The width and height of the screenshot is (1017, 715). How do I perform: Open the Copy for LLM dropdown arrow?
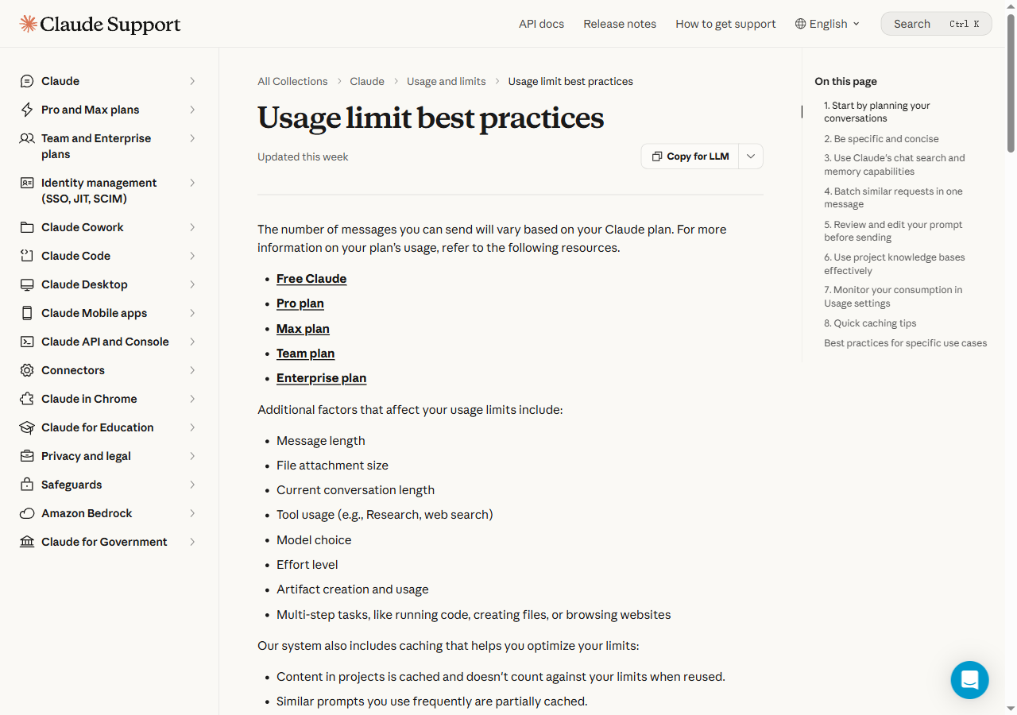(751, 157)
